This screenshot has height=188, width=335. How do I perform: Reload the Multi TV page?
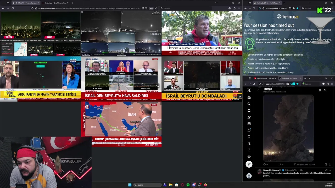tap(13, 8)
